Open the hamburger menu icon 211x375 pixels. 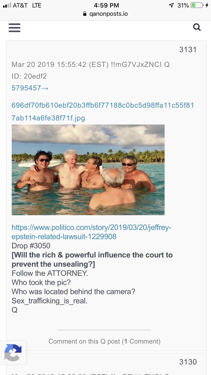pyautogui.click(x=14, y=27)
